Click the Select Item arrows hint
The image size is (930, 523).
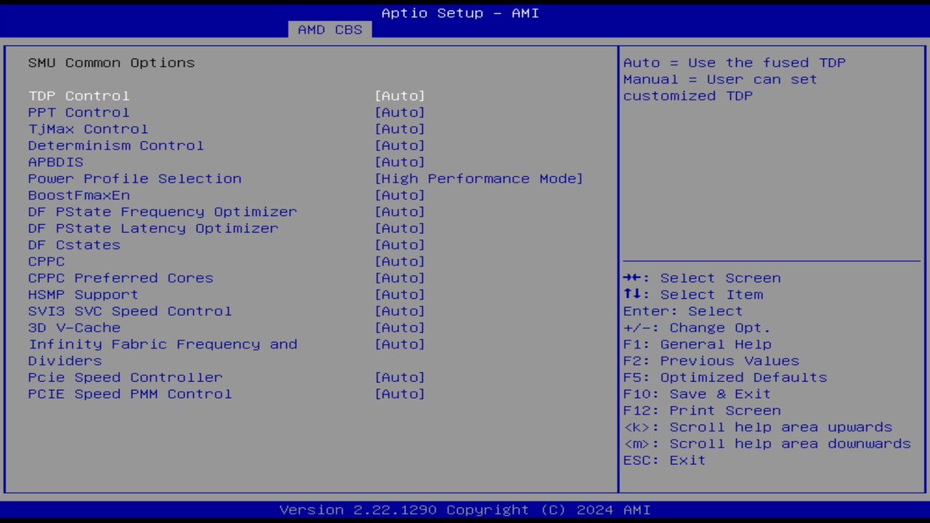pyautogui.click(x=693, y=295)
